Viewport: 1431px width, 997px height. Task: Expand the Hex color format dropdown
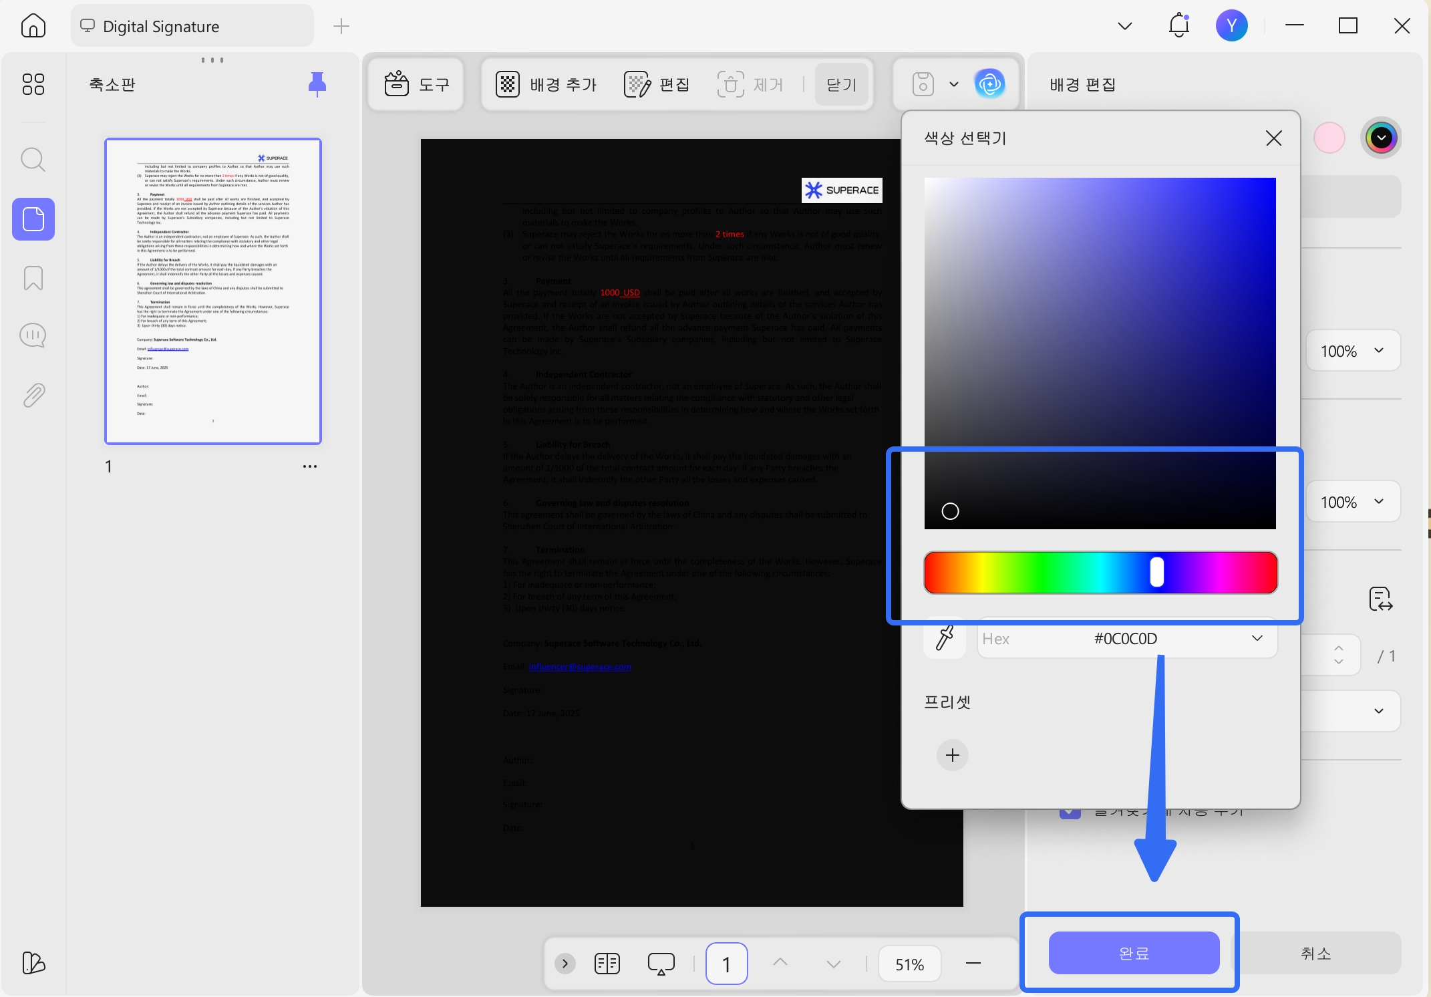[x=1257, y=638]
